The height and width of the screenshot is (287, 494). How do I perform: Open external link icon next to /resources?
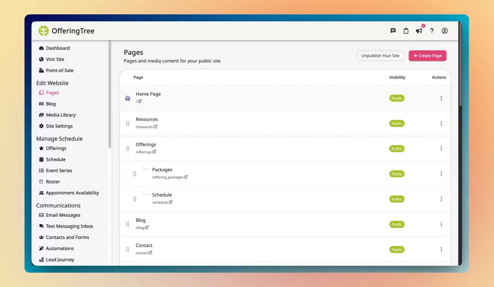pos(156,126)
